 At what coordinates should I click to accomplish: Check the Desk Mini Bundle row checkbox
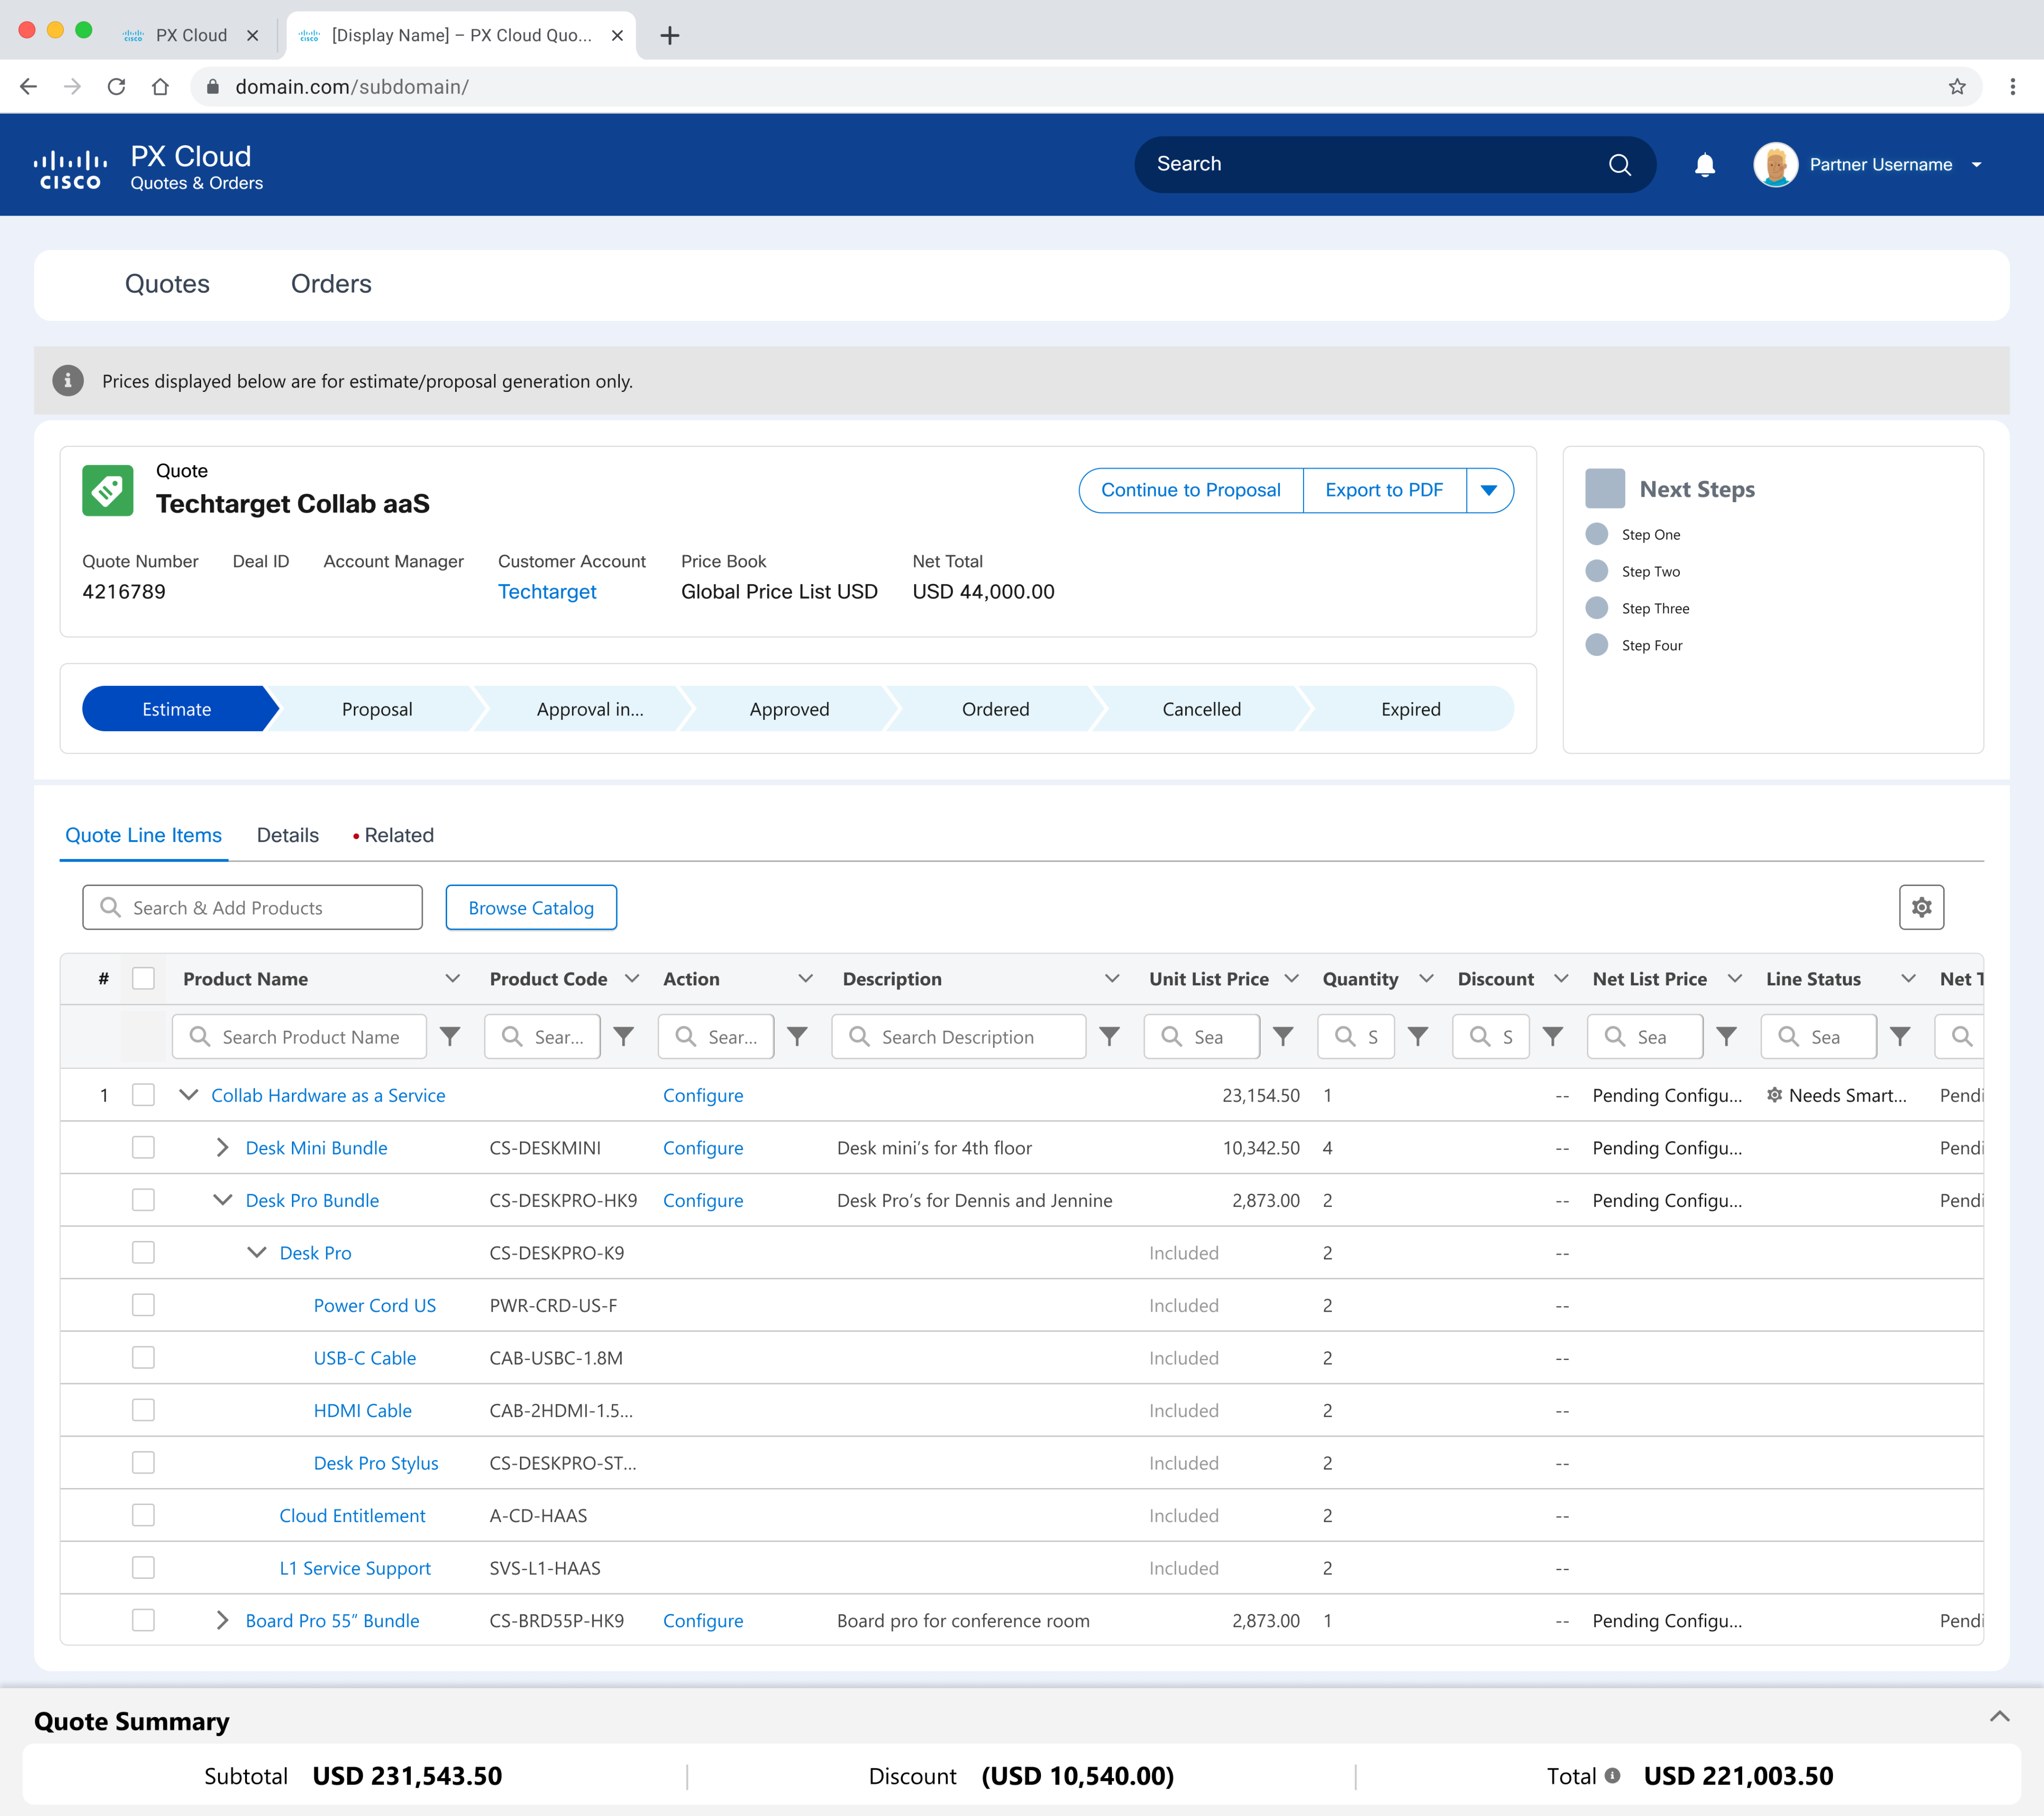144,1148
